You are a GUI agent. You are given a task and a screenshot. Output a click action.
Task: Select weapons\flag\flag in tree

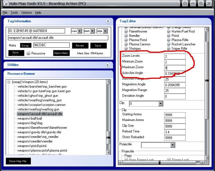pyautogui.click(x=30, y=123)
